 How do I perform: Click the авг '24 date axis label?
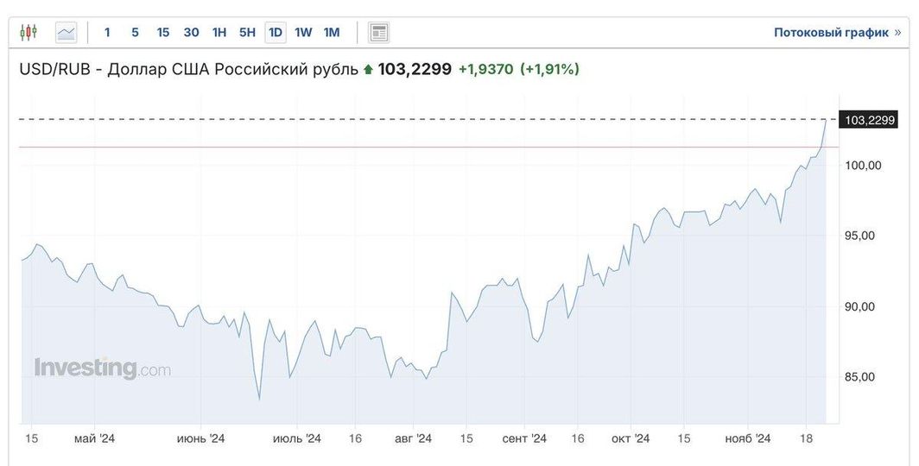(x=413, y=438)
